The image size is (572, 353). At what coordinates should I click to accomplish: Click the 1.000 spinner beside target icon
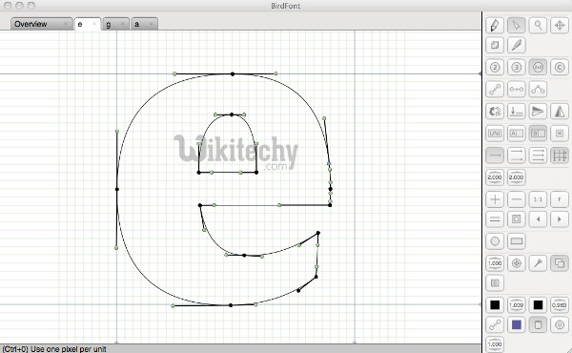[495, 263]
